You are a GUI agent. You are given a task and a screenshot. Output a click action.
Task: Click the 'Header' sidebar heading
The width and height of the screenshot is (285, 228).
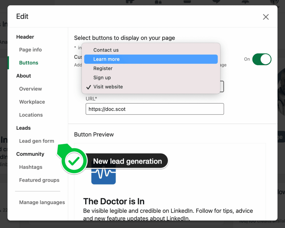tap(25, 37)
